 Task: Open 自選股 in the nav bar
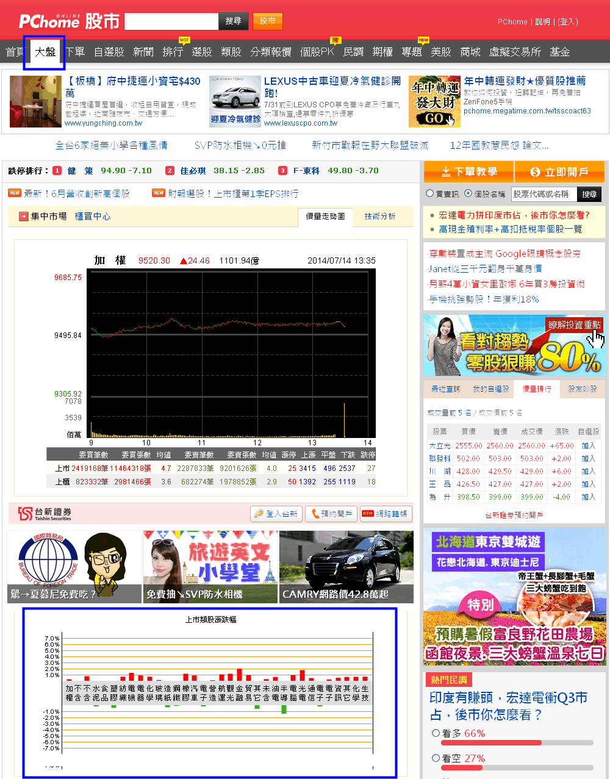(109, 52)
